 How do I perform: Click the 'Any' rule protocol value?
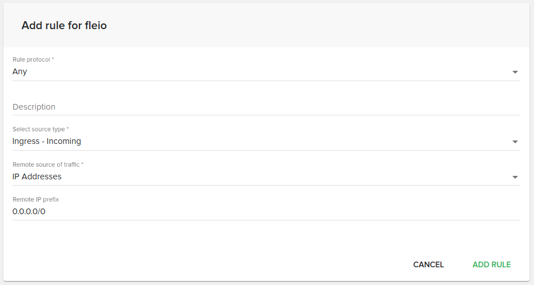click(x=20, y=72)
